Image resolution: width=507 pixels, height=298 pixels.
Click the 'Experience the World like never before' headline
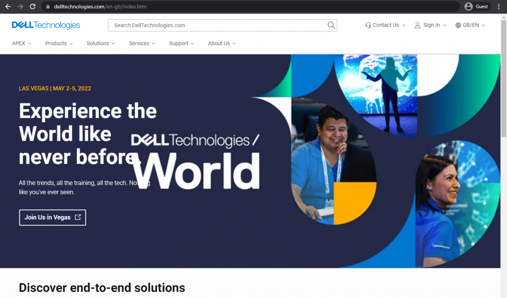(x=88, y=133)
